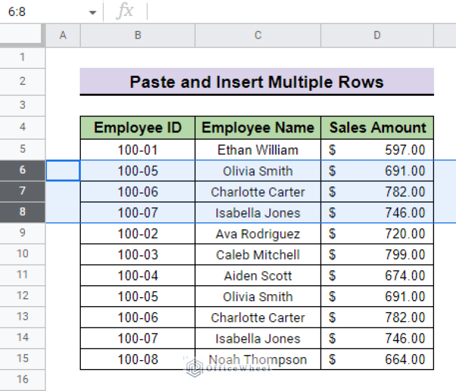The width and height of the screenshot is (456, 391).
Task: Click 100-07 cell in row 14
Action: (137, 338)
